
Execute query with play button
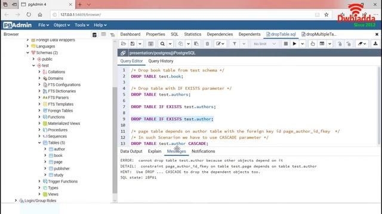294,43
